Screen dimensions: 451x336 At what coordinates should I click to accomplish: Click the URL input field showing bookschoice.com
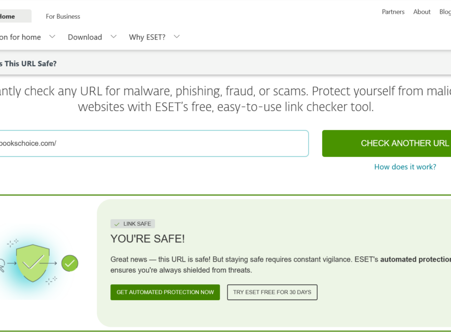152,143
